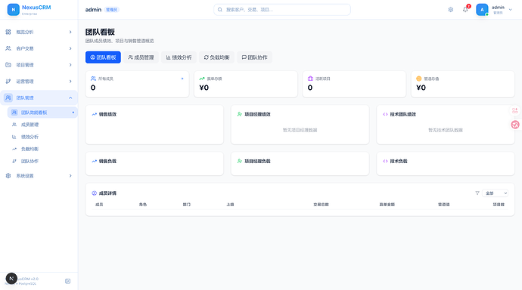Open the notifications bell

tap(465, 10)
